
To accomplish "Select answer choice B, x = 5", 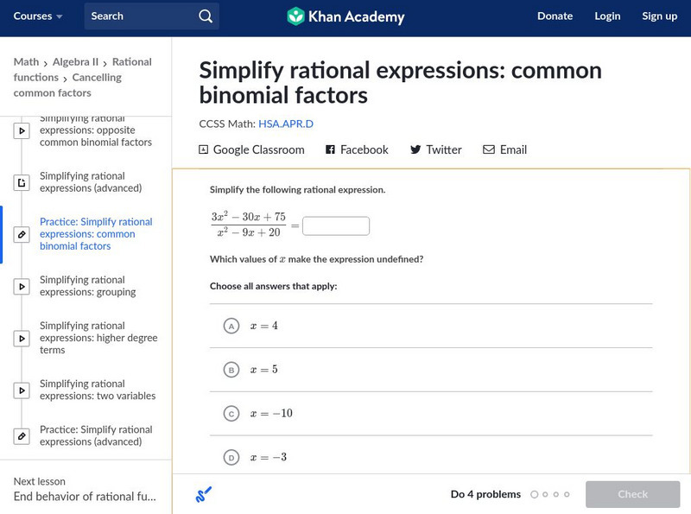I will point(231,370).
